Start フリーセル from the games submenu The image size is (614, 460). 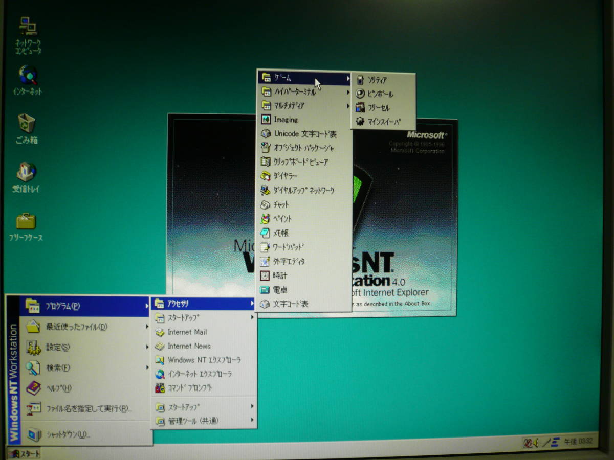click(383, 108)
